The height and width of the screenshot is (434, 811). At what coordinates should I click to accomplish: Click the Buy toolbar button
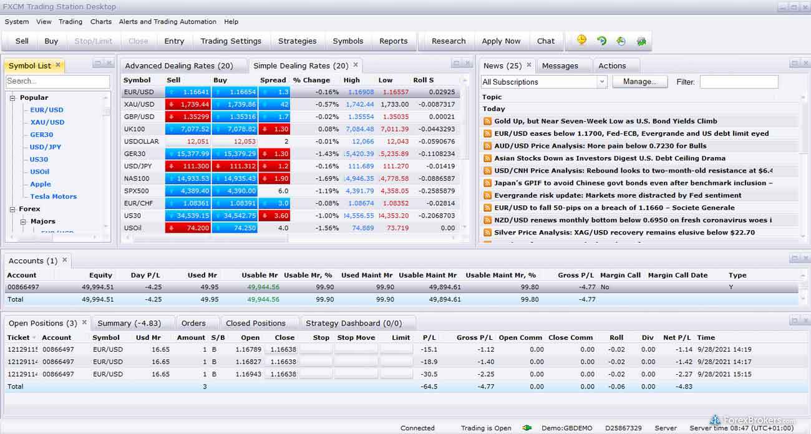pos(51,41)
